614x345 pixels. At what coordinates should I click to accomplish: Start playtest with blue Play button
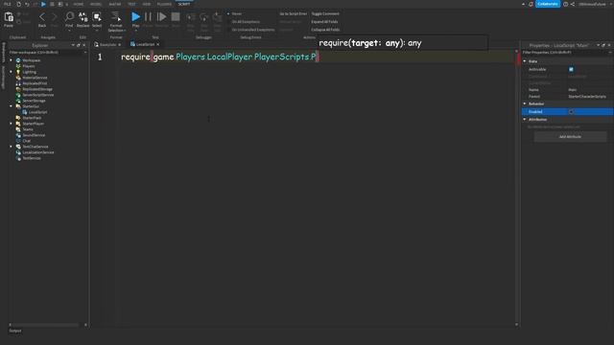[x=135, y=17]
